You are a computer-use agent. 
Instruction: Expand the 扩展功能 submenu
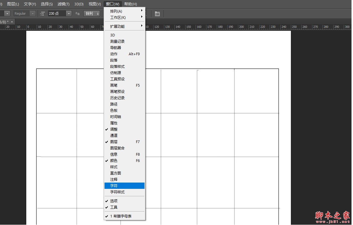click(x=125, y=26)
